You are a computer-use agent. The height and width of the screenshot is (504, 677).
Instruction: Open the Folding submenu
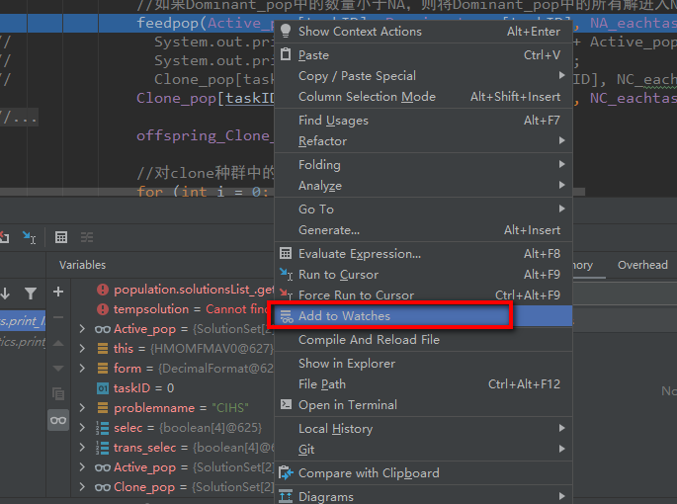point(424,165)
